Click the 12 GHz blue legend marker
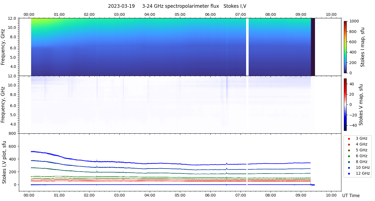 pyautogui.click(x=349, y=174)
